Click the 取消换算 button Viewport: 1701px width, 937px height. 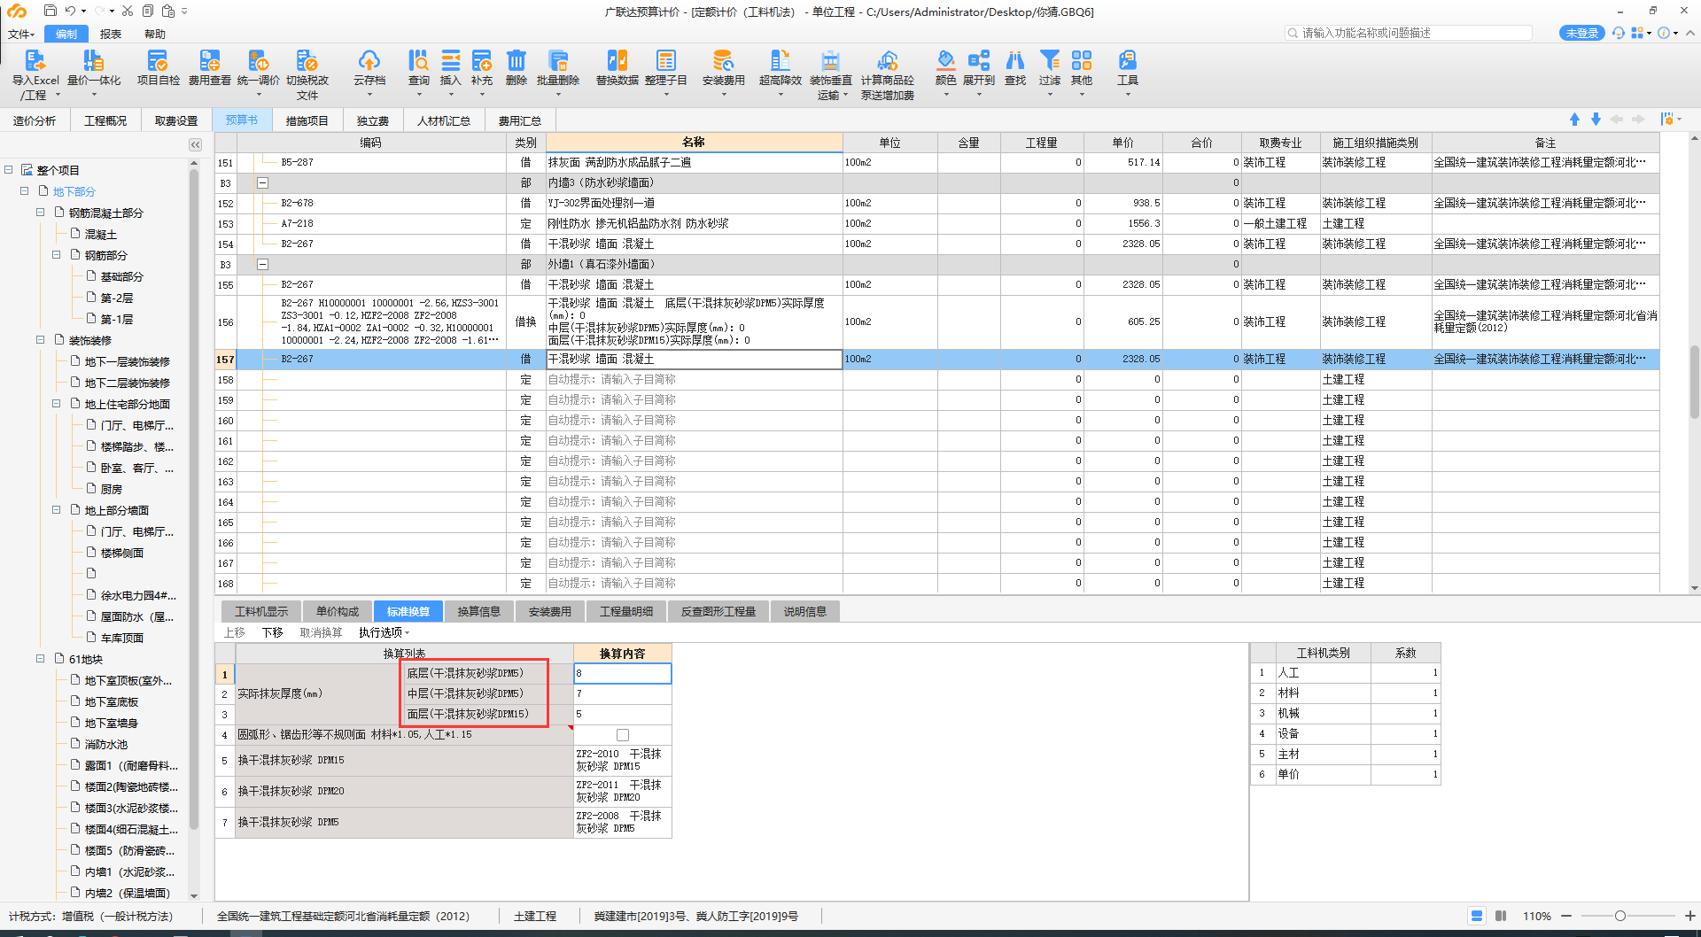point(321,632)
